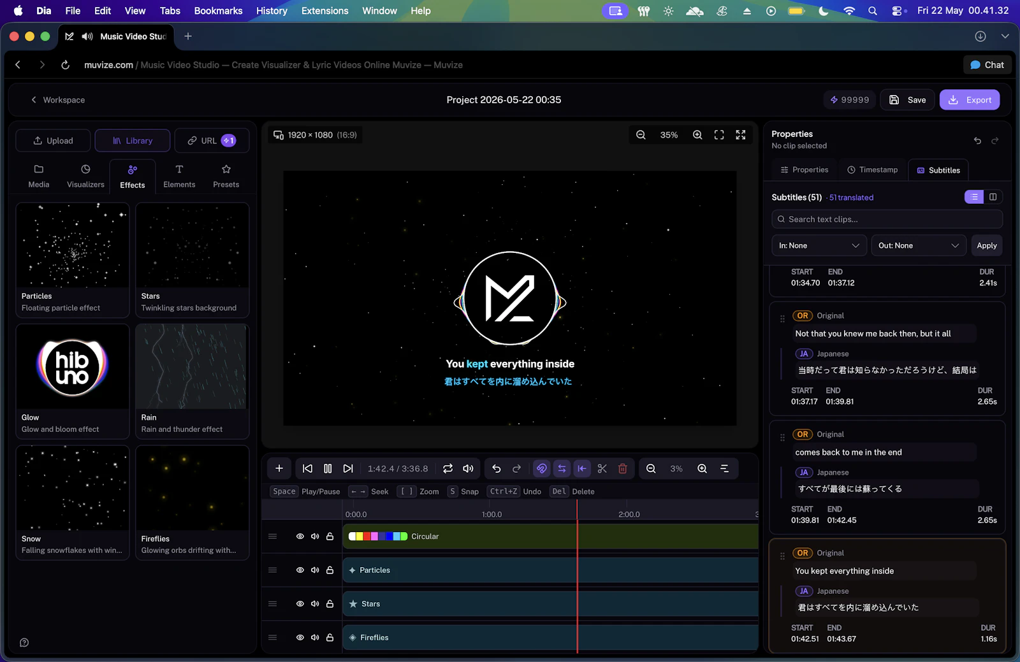The height and width of the screenshot is (662, 1020).
Task: Zoom out the timeline
Action: (x=651, y=468)
